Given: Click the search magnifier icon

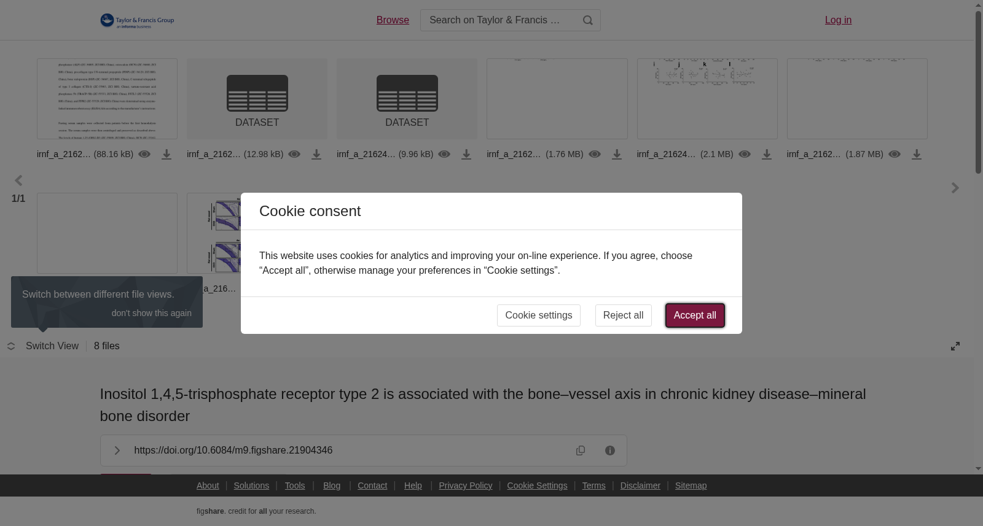Looking at the screenshot, I should tap(588, 20).
